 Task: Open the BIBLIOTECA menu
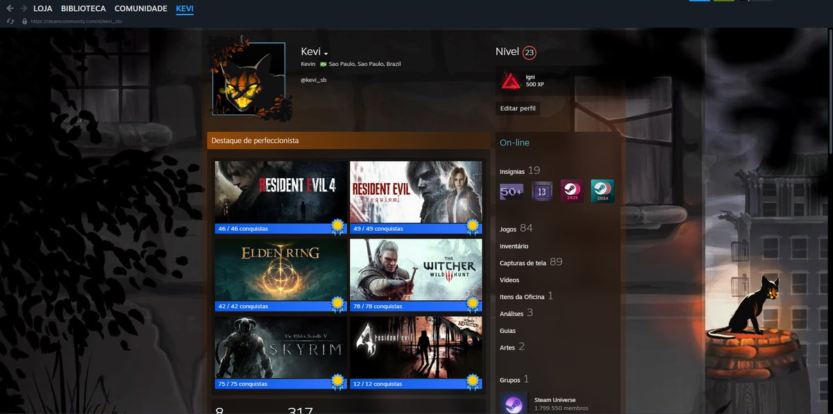pos(83,8)
